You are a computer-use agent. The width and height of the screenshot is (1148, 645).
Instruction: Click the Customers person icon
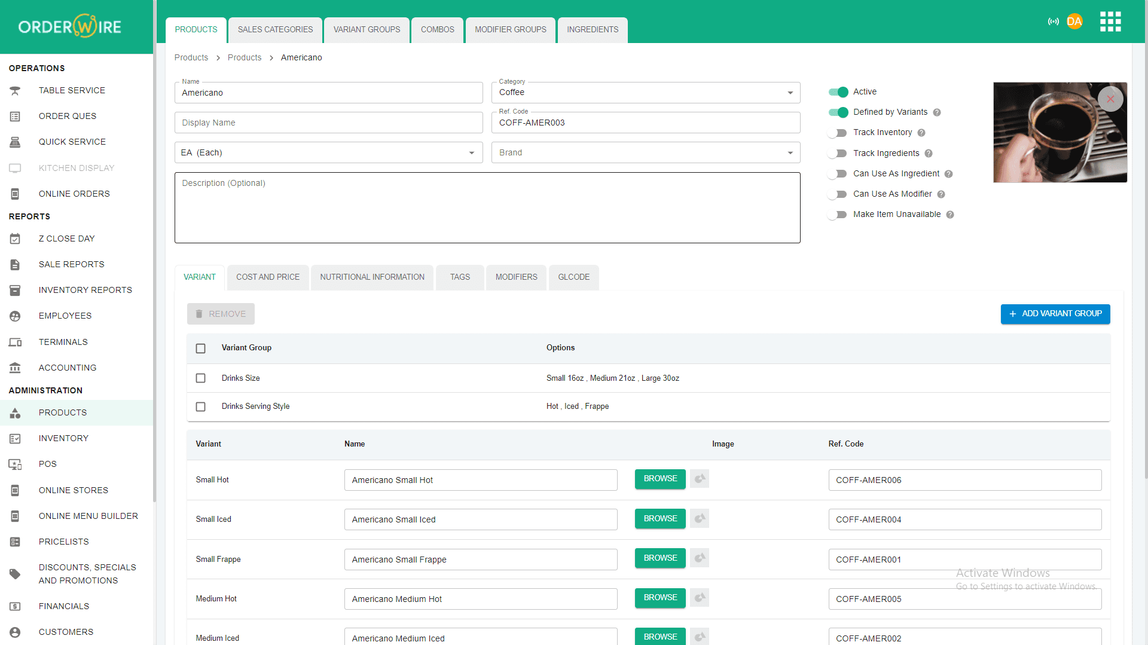pyautogui.click(x=15, y=632)
